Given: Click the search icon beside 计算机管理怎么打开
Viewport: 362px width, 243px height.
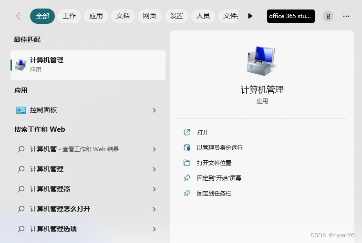Looking at the screenshot, I should 21,209.
